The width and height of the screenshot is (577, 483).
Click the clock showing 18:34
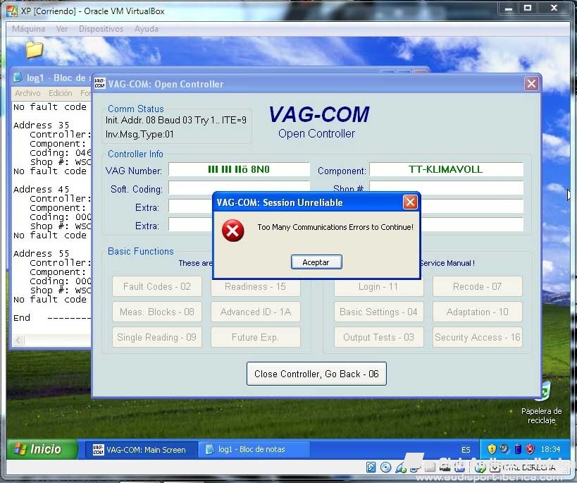550,449
